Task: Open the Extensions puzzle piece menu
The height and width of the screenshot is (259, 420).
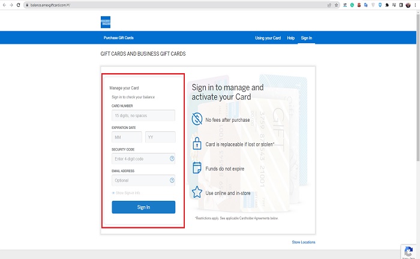Action: [387, 5]
